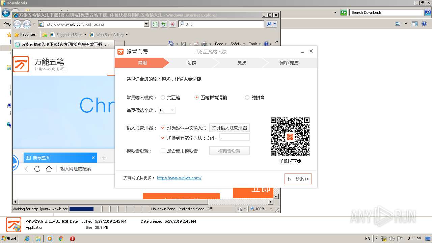Click the IE Home icon

tap(171, 44)
